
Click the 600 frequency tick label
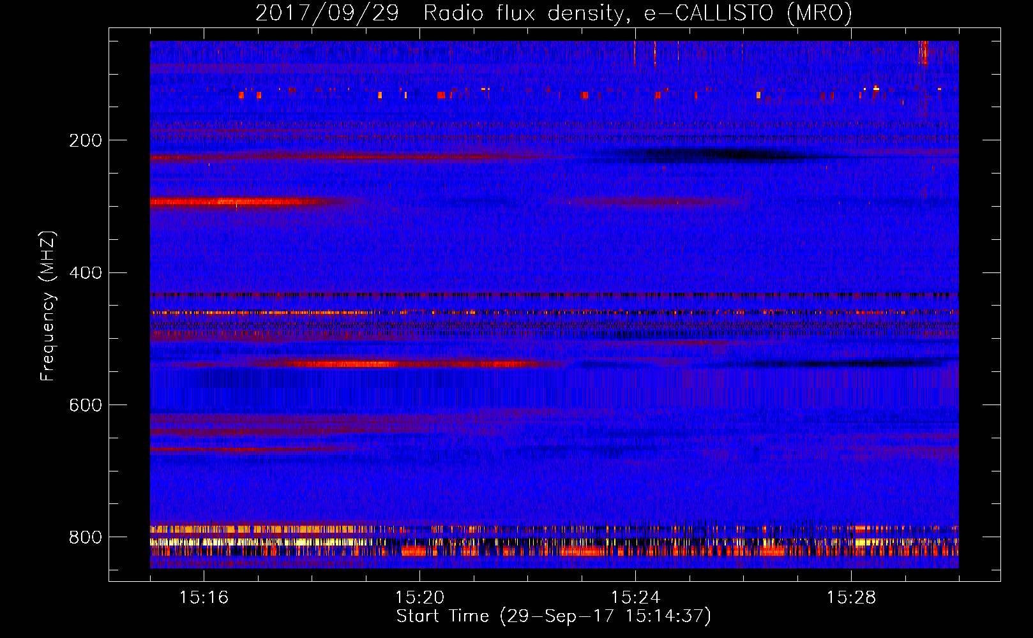click(x=86, y=405)
